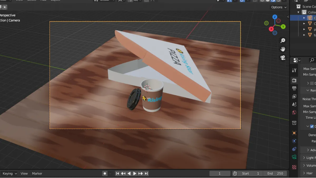Image resolution: width=316 pixels, height=178 pixels.
Task: Open the Physics properties tab
Action: coord(294,141)
